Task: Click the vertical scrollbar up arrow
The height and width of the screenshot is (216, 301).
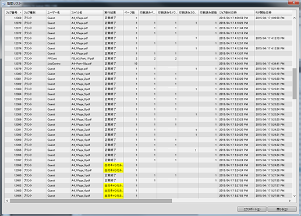Action: (295, 18)
